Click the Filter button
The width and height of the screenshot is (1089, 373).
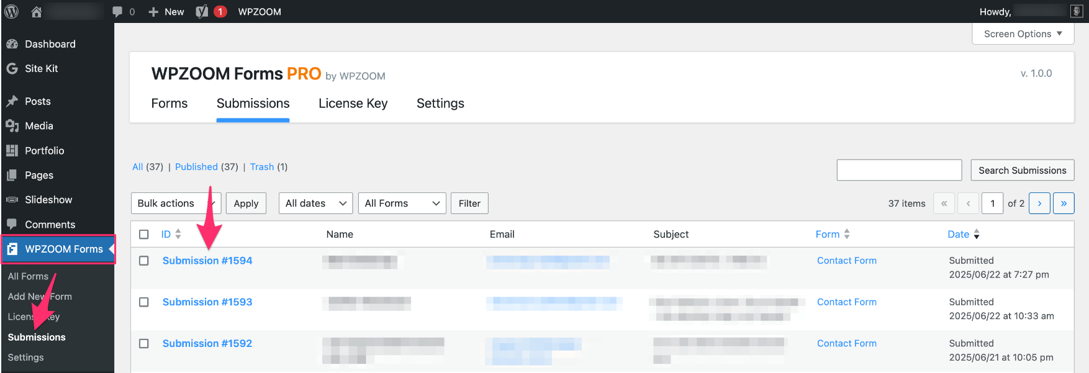(x=469, y=203)
